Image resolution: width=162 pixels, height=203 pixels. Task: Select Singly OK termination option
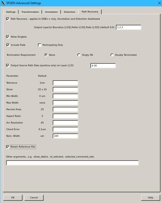(x=79, y=55)
